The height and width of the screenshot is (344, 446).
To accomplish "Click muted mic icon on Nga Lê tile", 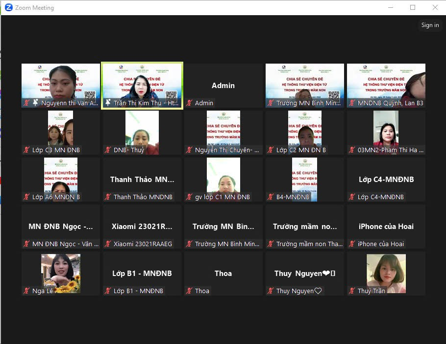I will pos(27,291).
